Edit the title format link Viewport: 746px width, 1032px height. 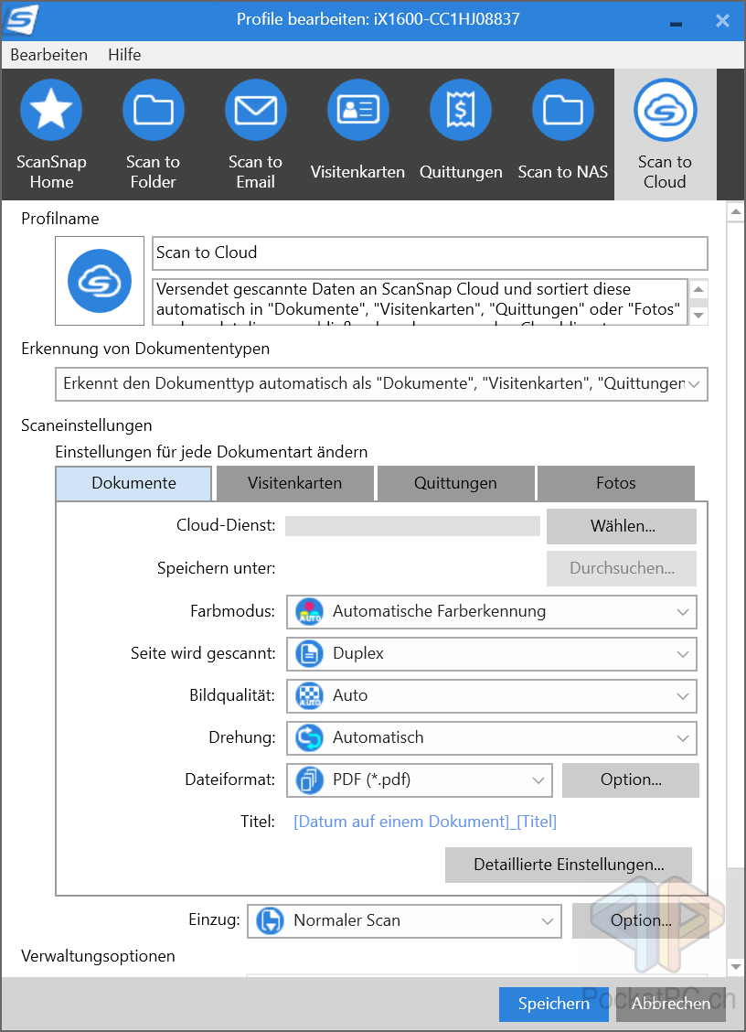(425, 822)
